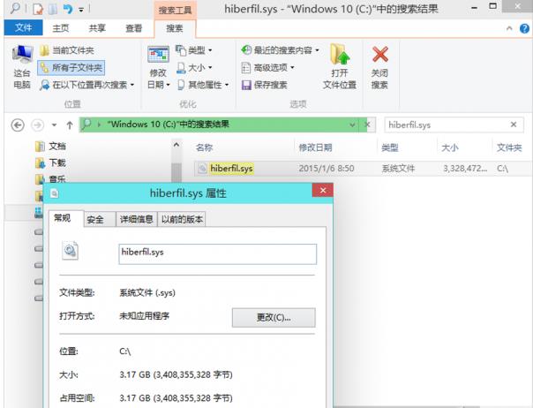Stop loading with address bar X
The width and height of the screenshot is (533, 408).
click(367, 125)
